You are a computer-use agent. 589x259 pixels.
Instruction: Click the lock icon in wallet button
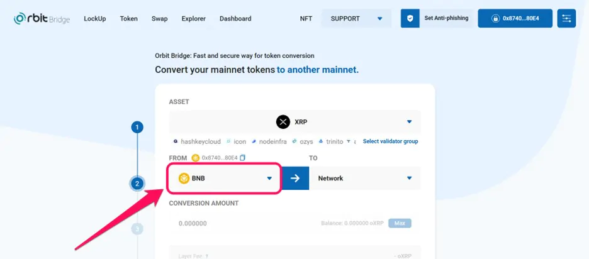click(496, 18)
